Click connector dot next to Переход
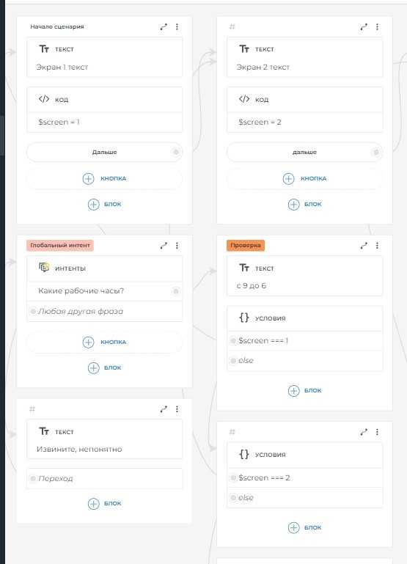Screen dimensions: 407x564 tap(33, 478)
